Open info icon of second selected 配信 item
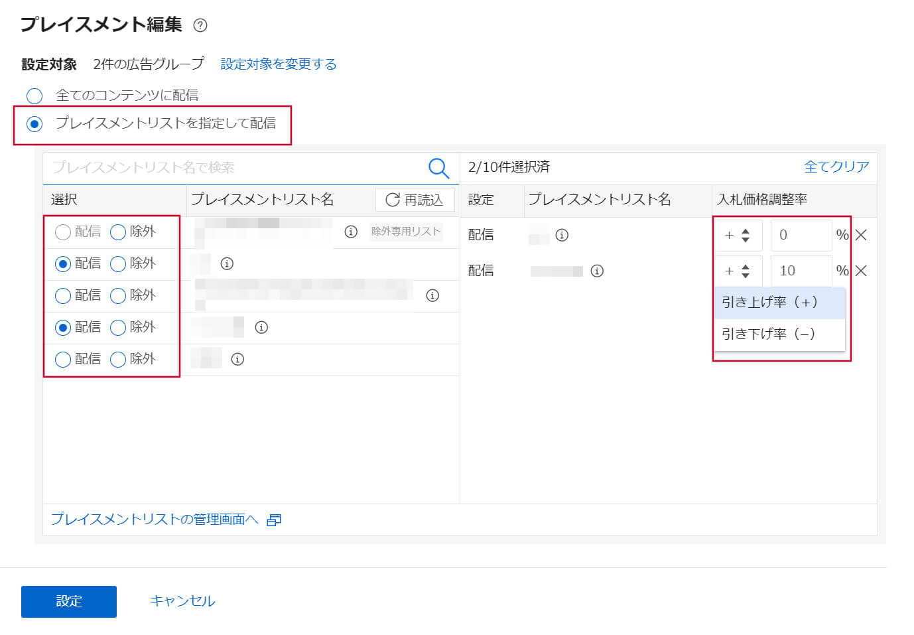914x635 pixels. pos(597,271)
